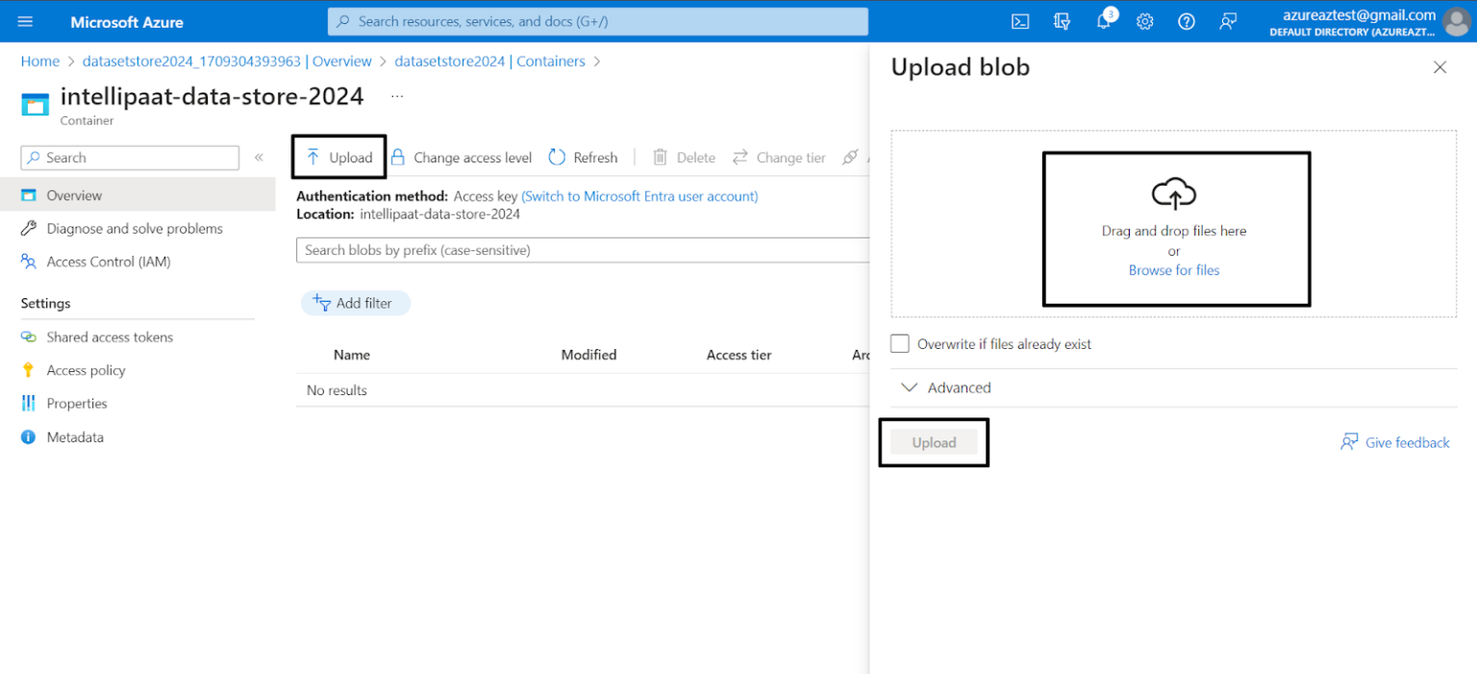This screenshot has width=1477, height=674.
Task: Open the portal hamburger menu
Action: pos(24,20)
